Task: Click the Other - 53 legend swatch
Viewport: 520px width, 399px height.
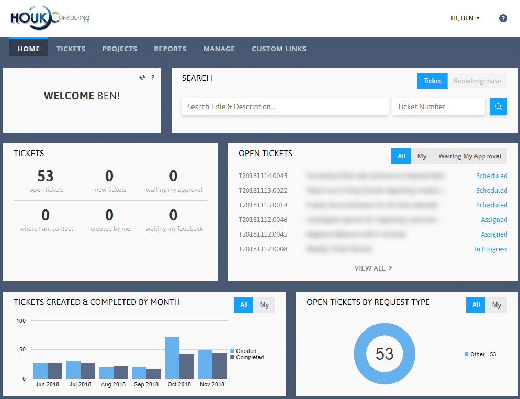Action: click(x=466, y=354)
